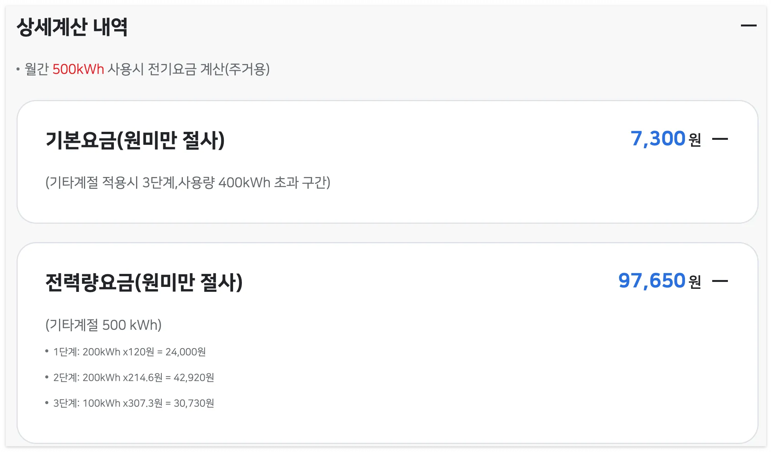Select the red 500kWh value

78,69
